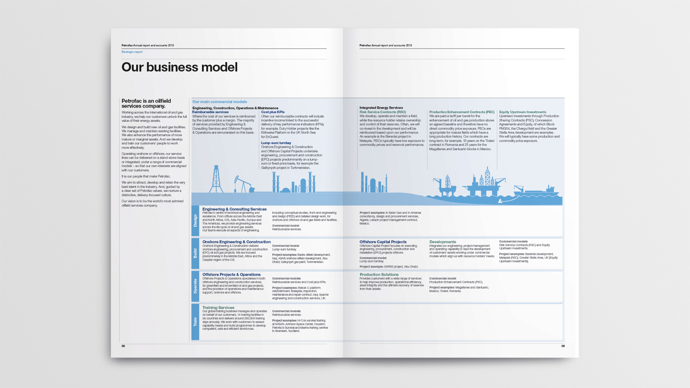Select the "Engineering & Consulting Services" title

234,209
